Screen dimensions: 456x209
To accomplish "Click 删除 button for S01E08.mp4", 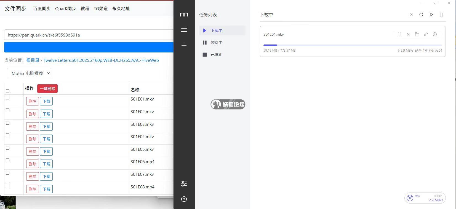I will tap(33, 189).
